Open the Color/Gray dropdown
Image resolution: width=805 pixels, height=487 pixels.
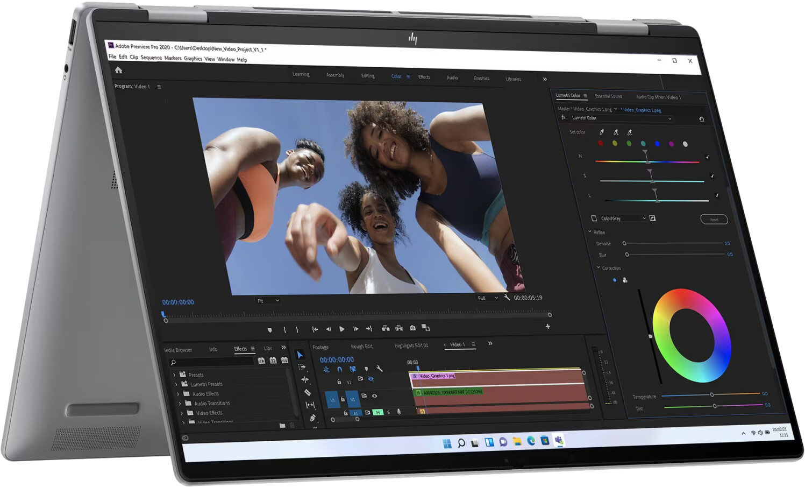tap(644, 218)
